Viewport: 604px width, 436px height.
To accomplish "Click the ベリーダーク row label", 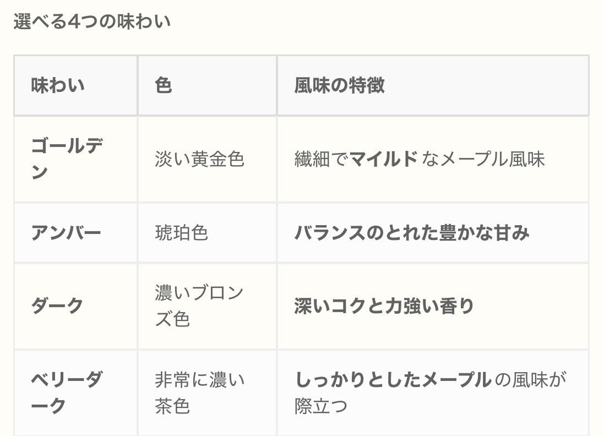I will click(66, 393).
